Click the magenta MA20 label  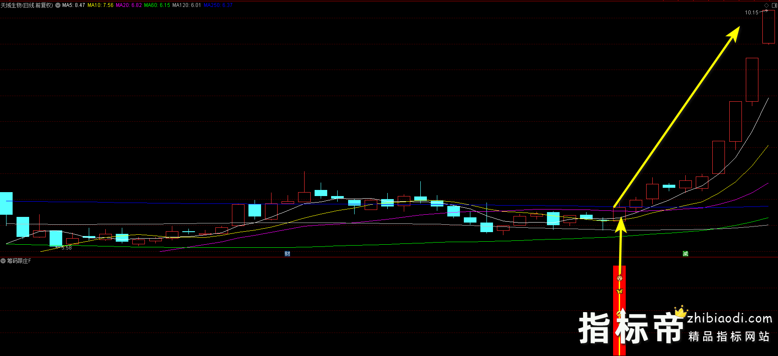[129, 5]
